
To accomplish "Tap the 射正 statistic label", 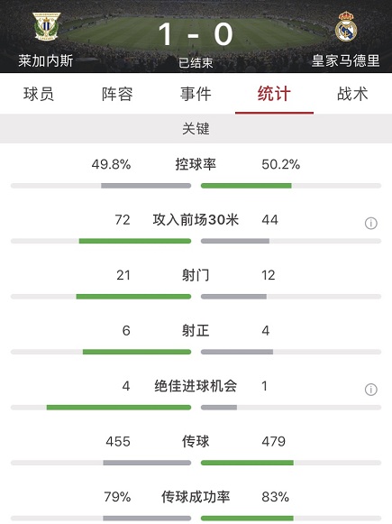I will coord(196,331).
